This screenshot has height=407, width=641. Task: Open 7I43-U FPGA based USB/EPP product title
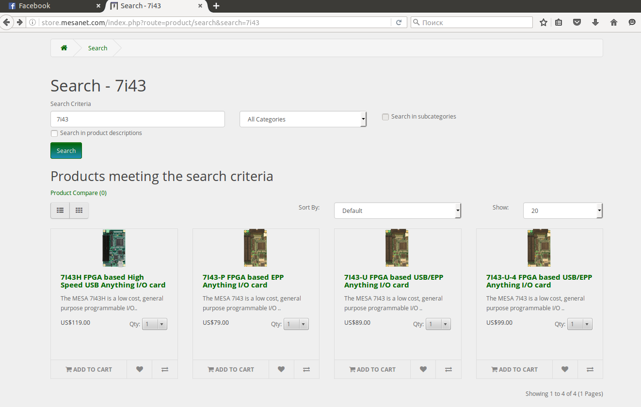pyautogui.click(x=394, y=281)
